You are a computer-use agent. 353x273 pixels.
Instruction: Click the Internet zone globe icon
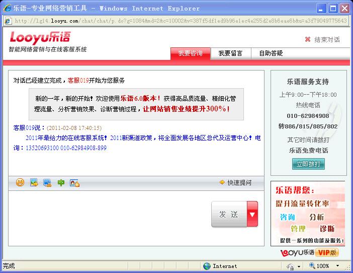(207, 266)
